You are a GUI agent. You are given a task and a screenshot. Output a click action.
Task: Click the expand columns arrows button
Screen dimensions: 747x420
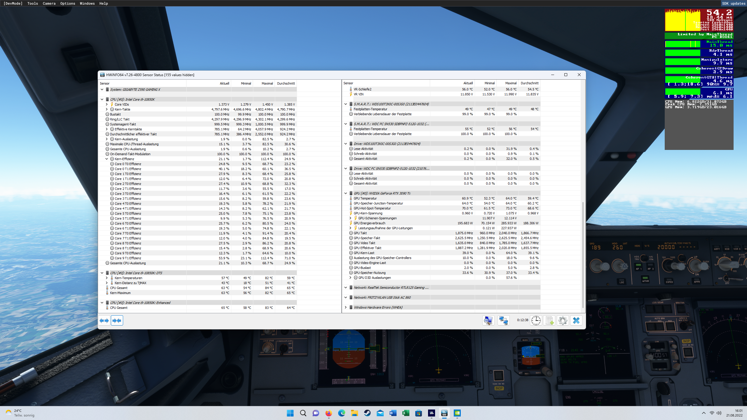104,321
